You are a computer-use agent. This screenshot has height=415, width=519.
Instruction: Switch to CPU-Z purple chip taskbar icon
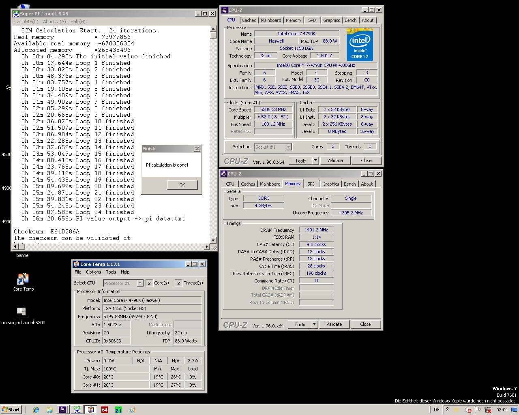tap(62, 410)
